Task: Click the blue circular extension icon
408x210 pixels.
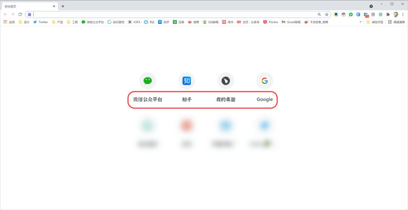Action: 358,14
